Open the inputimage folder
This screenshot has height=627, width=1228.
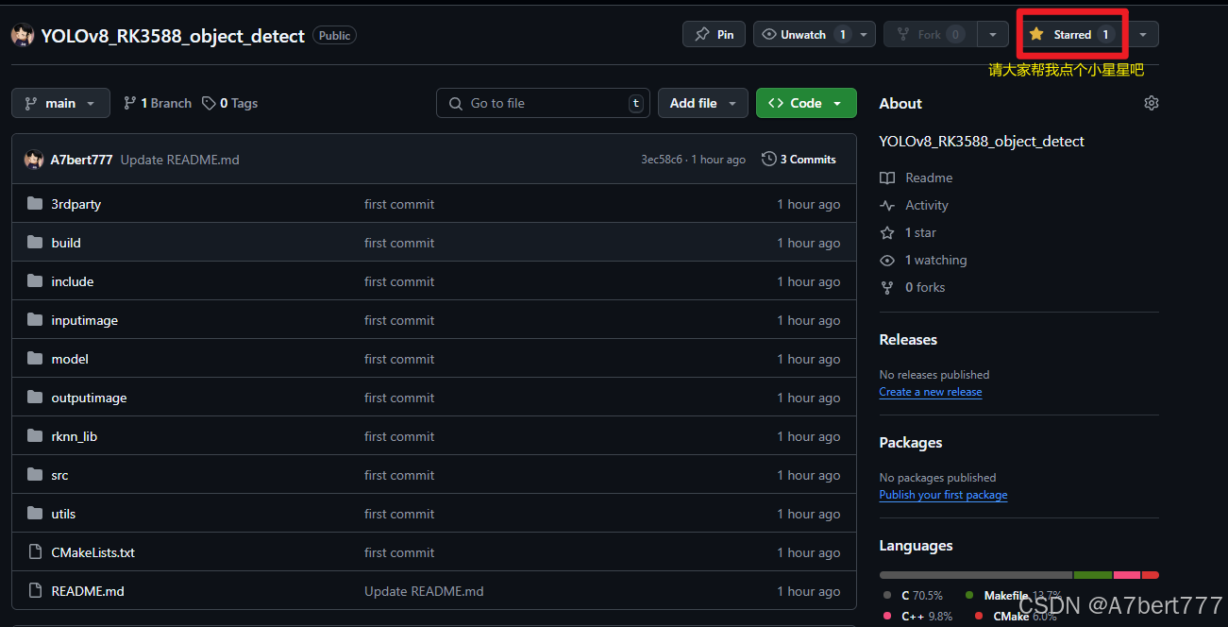click(85, 320)
